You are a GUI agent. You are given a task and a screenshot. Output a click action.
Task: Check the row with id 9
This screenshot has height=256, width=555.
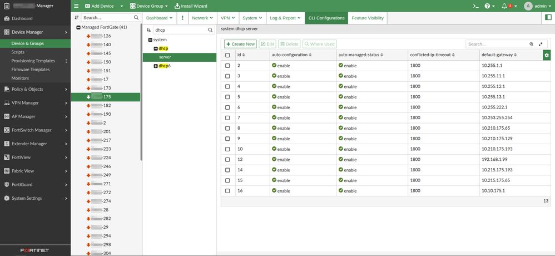click(x=227, y=139)
